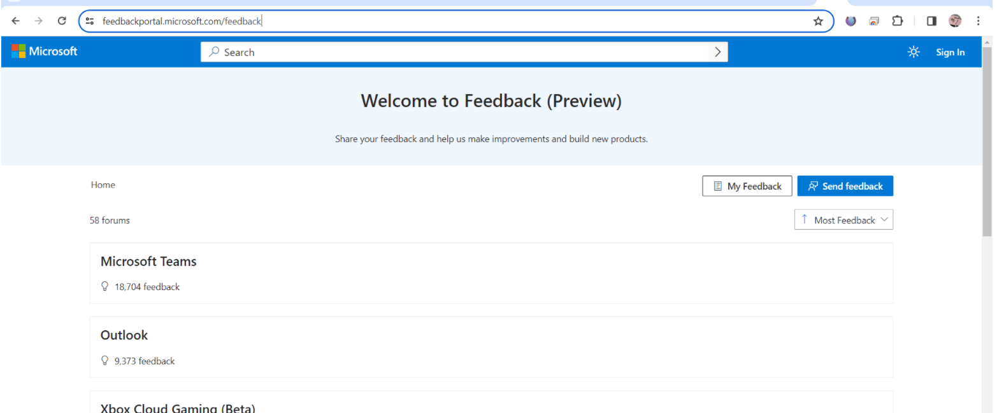Click the Home breadcrumb link
997x413 pixels.
point(103,185)
